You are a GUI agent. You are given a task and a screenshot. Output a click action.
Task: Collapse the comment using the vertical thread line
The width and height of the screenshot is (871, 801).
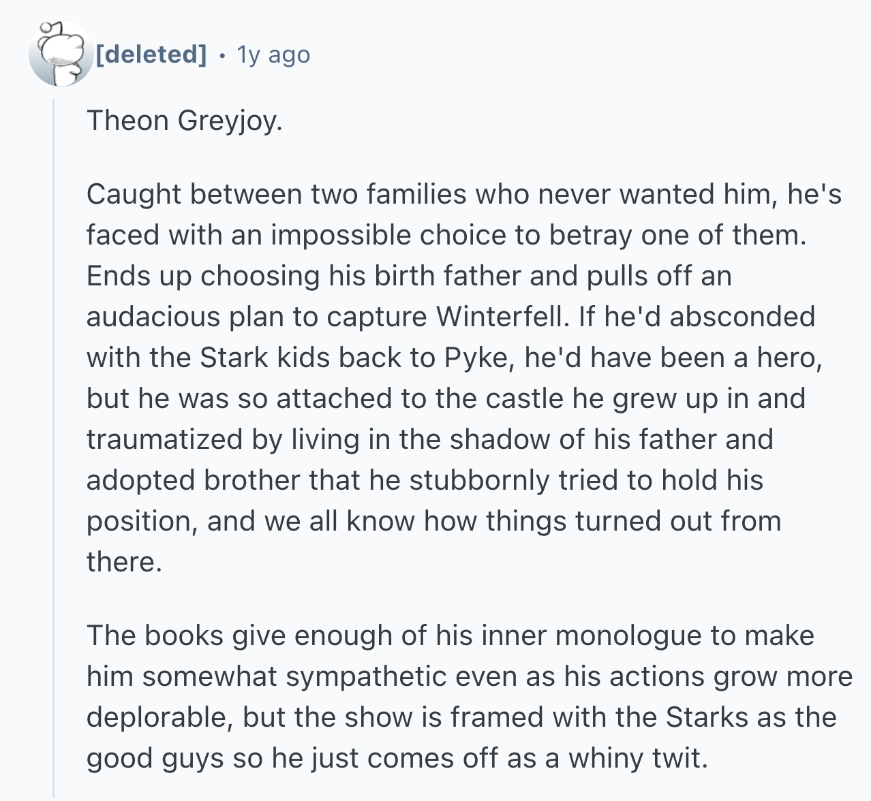point(54,443)
